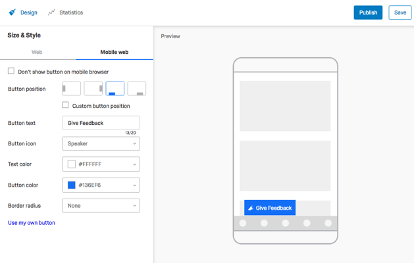Focus the Button text input field
414x263 pixels.
[x=101, y=123]
